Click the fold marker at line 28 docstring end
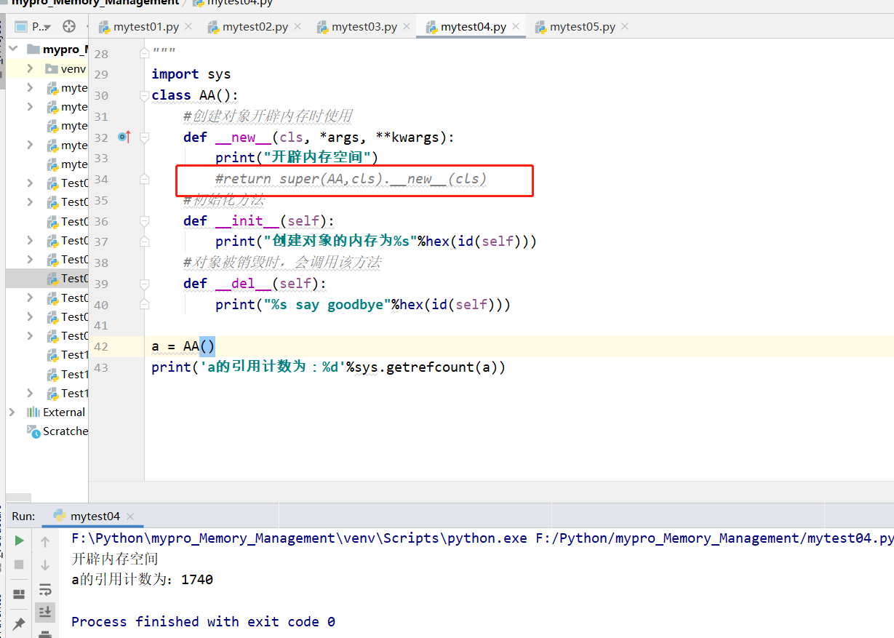Screen dimensions: 894x638 [x=145, y=54]
